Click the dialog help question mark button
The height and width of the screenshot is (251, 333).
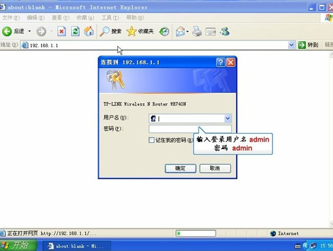pos(220,62)
